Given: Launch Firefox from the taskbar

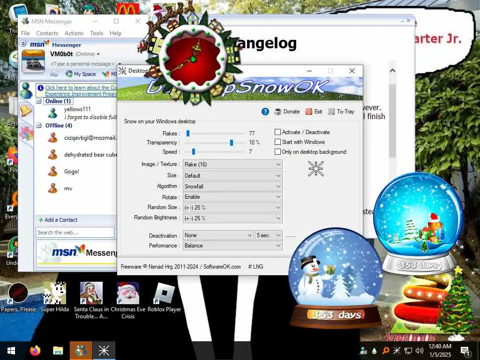Looking at the screenshot, I should [35, 351].
